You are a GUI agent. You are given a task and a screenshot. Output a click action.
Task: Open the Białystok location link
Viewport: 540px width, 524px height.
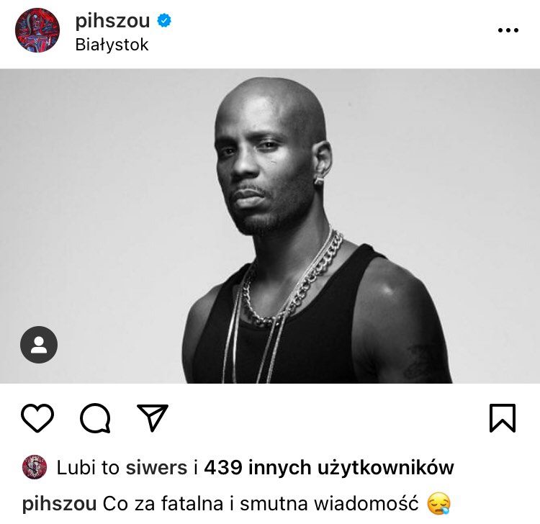tap(112, 45)
